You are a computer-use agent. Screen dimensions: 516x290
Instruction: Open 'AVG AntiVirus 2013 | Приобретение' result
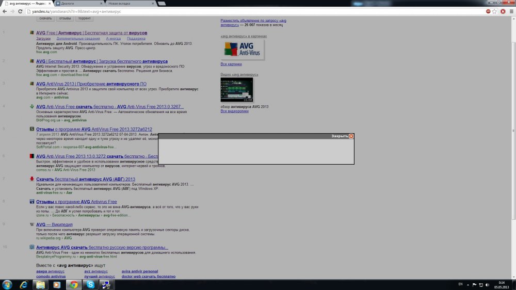point(91,84)
